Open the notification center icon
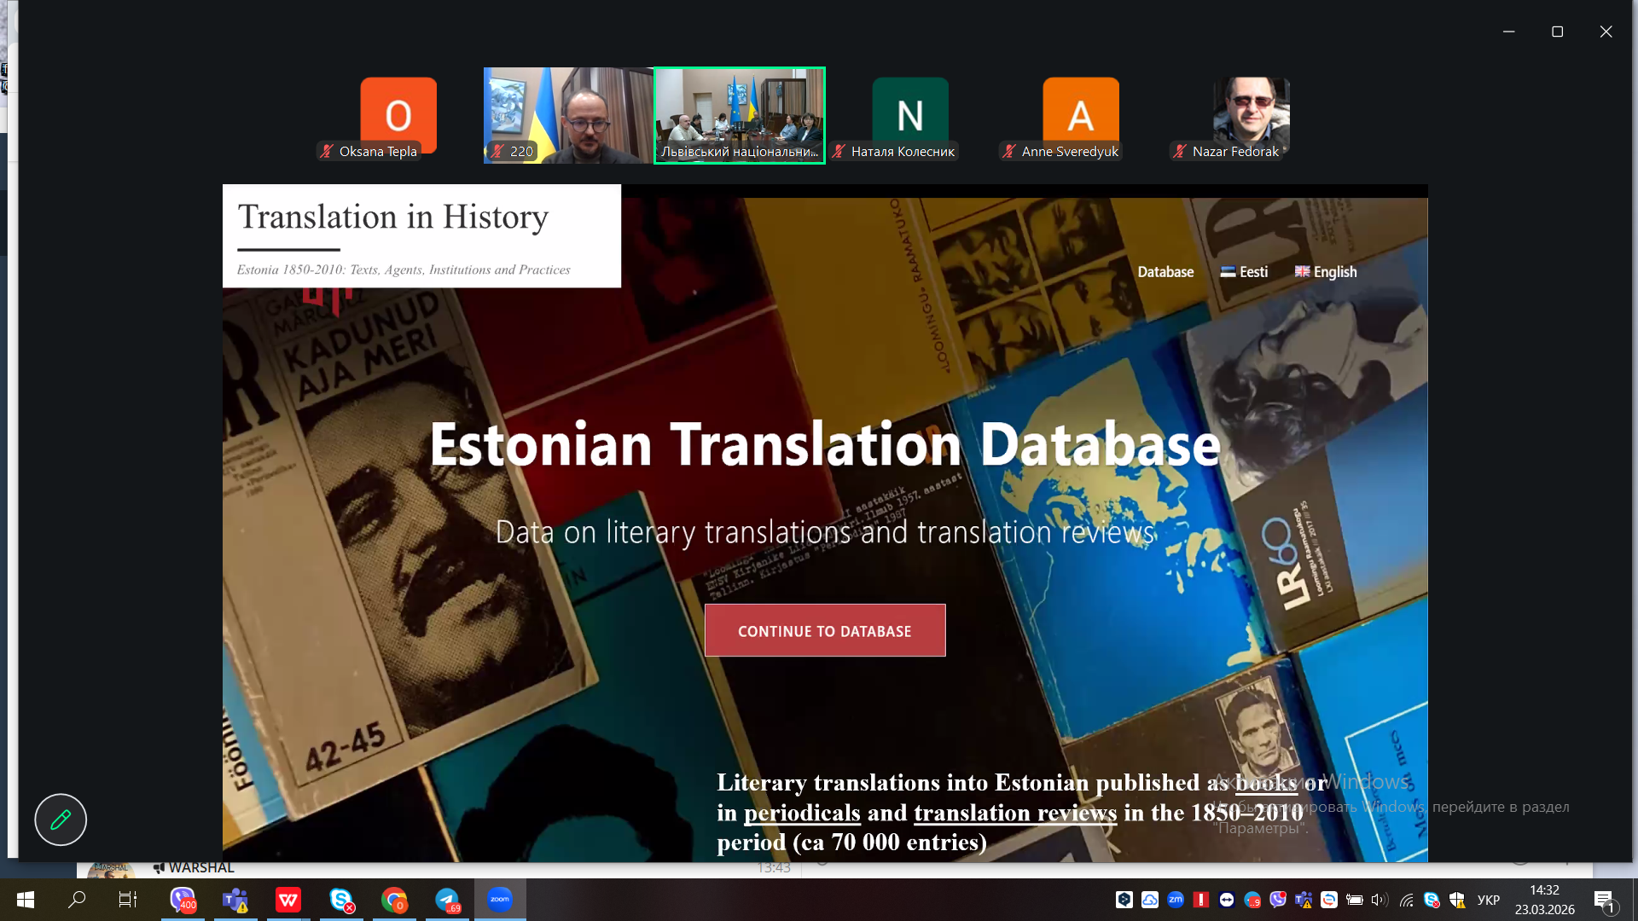The height and width of the screenshot is (921, 1638). coord(1604,901)
